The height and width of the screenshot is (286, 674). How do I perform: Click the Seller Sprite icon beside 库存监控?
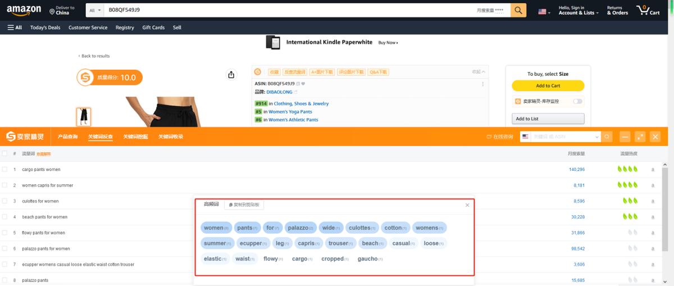(518, 101)
